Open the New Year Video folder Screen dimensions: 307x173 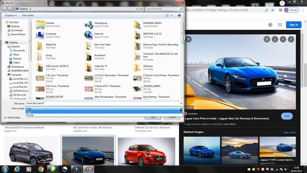coord(89,46)
